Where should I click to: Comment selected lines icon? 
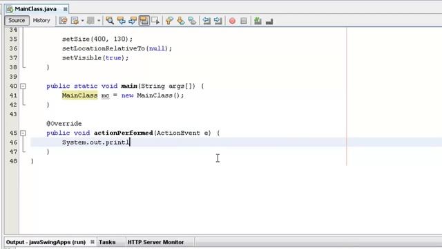click(x=258, y=21)
